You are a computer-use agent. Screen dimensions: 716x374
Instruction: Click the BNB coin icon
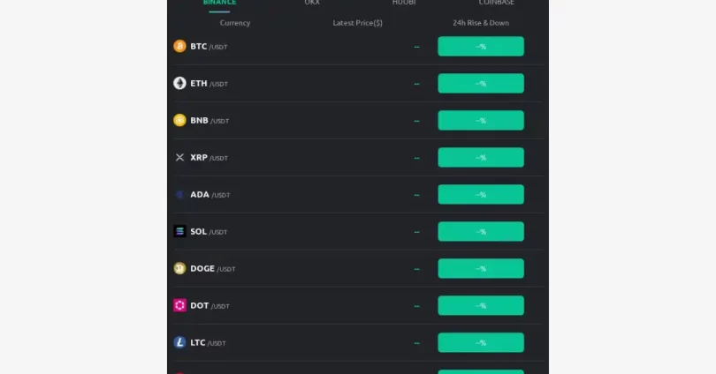(x=180, y=120)
